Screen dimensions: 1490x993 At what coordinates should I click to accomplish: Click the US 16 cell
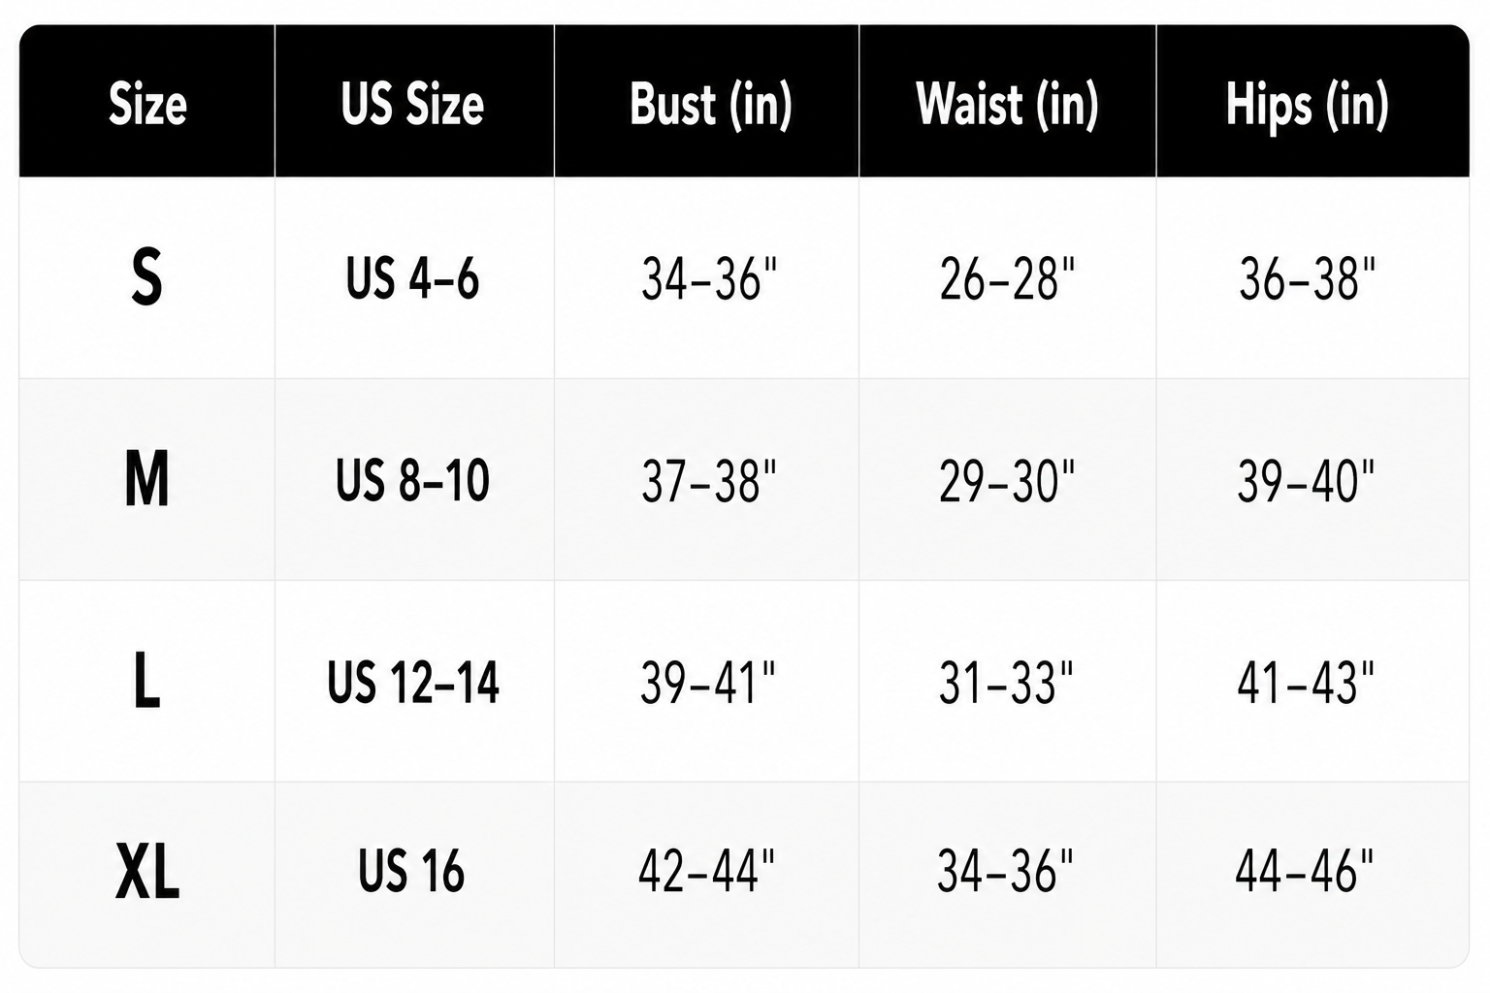pyautogui.click(x=414, y=875)
